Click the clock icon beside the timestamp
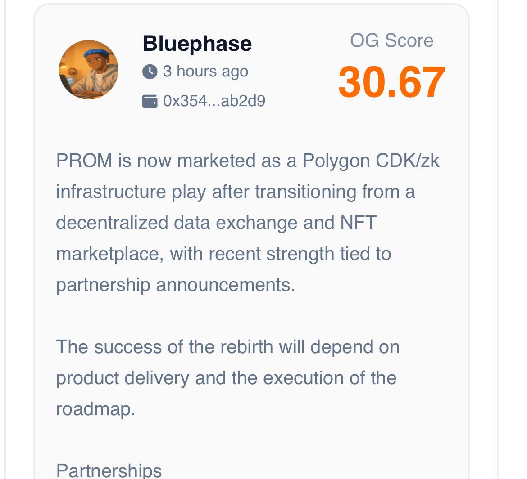Viewport: 527px width, 479px height. tap(150, 72)
